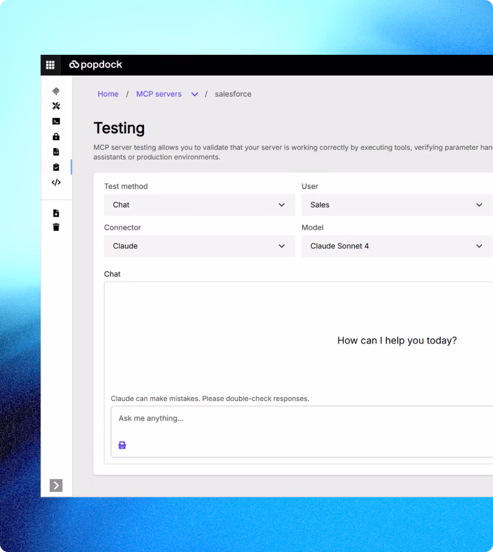The width and height of the screenshot is (493, 552).
Task: Click the Chat section label above the panel
Action: (112, 274)
